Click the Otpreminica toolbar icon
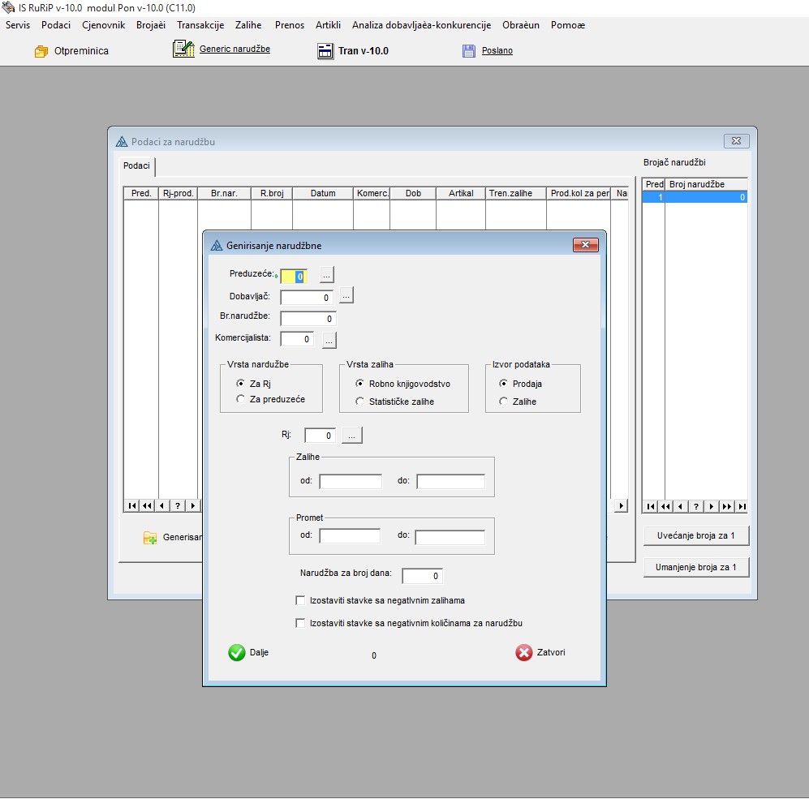 coord(41,51)
